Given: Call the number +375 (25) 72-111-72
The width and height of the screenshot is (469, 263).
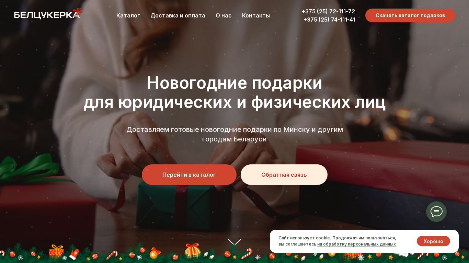Looking at the screenshot, I should coord(328,11).
